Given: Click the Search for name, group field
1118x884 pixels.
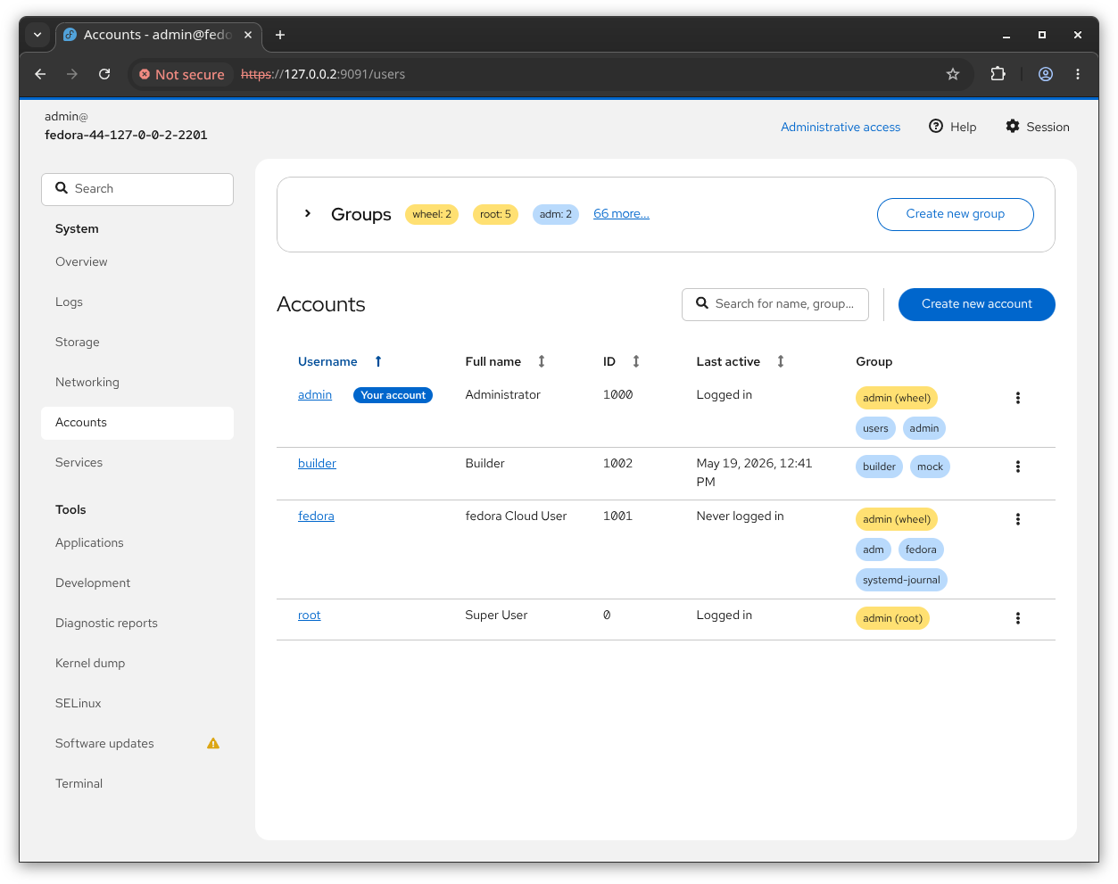Looking at the screenshot, I should pyautogui.click(x=775, y=304).
